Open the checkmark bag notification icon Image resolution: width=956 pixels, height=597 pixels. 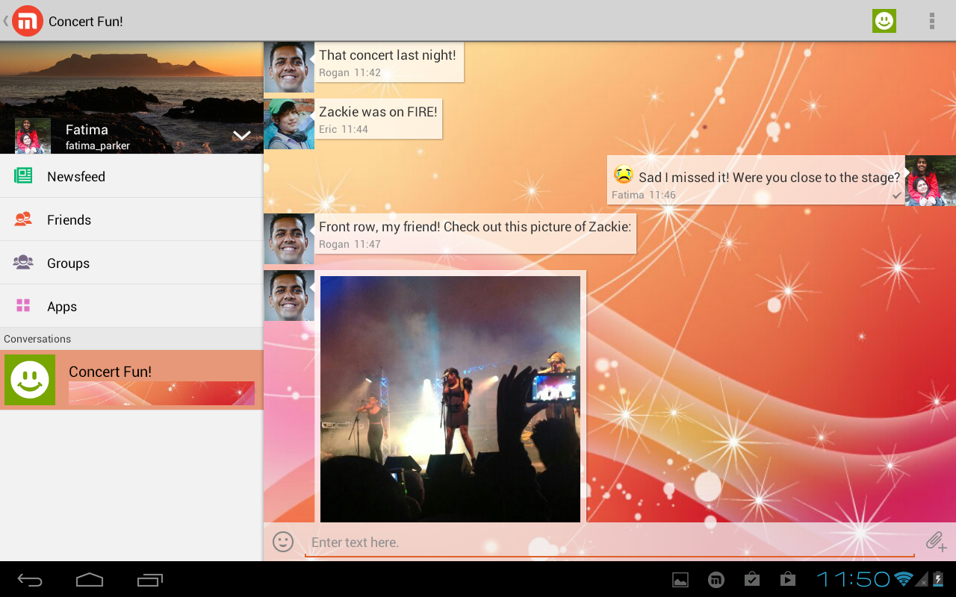[x=752, y=580]
